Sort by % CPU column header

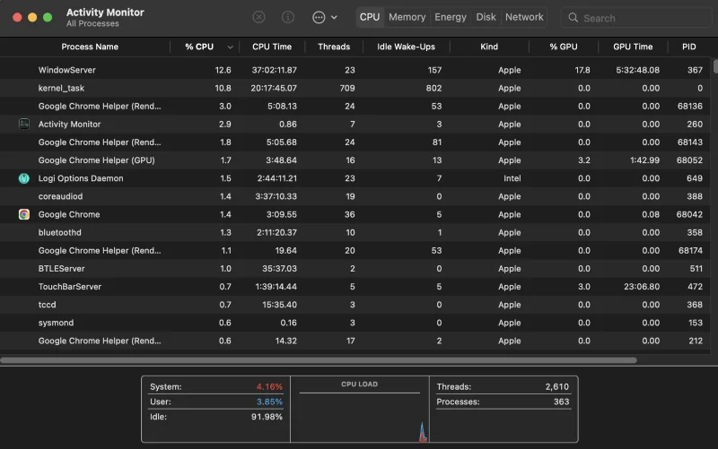pyautogui.click(x=199, y=47)
